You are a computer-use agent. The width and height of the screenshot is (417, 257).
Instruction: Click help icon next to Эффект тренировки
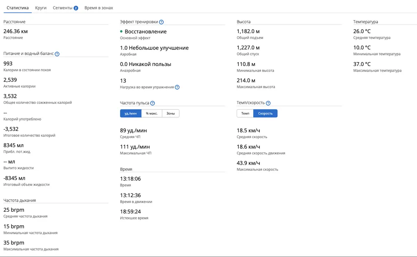pyautogui.click(x=161, y=22)
